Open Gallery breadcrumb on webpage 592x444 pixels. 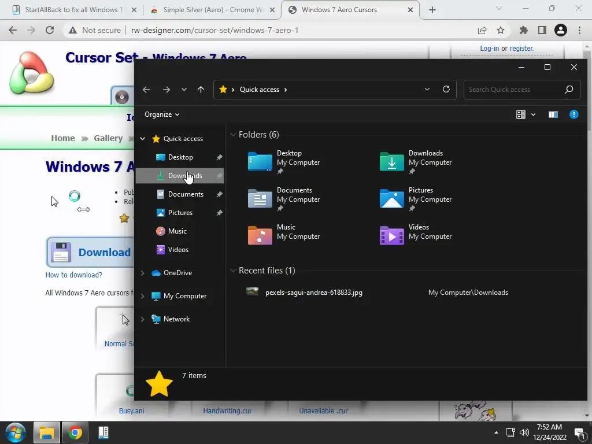click(108, 138)
